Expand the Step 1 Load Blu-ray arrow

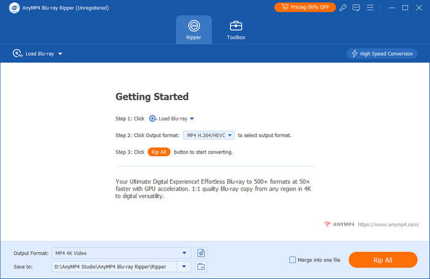[192, 119]
